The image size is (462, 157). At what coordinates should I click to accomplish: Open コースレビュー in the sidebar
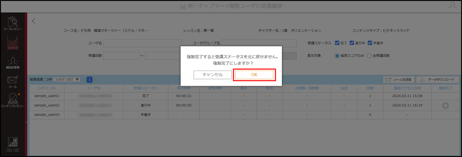pyautogui.click(x=13, y=24)
